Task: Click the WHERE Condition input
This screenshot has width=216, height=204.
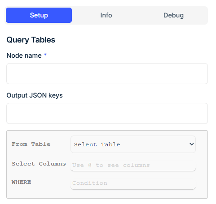Action: (133, 183)
